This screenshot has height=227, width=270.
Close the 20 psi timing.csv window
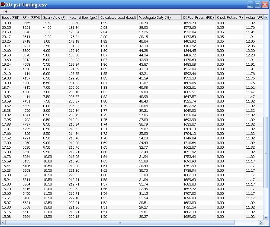265,5
